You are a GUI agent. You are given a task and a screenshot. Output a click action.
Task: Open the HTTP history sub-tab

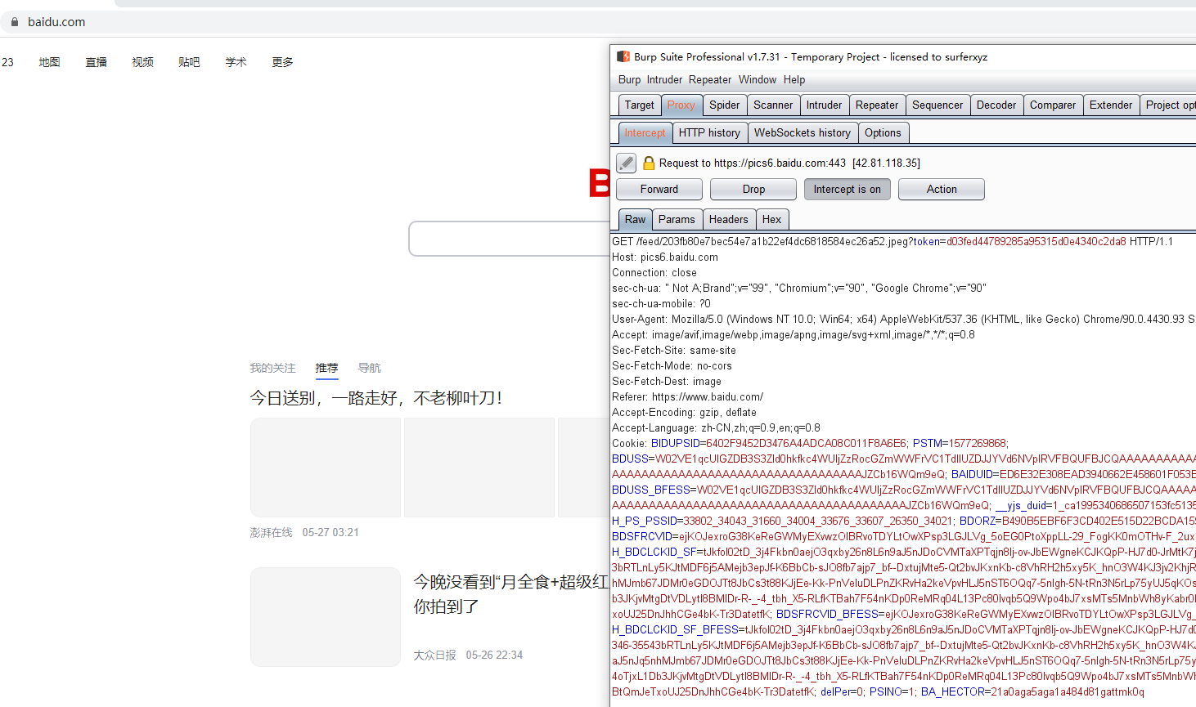tap(709, 133)
